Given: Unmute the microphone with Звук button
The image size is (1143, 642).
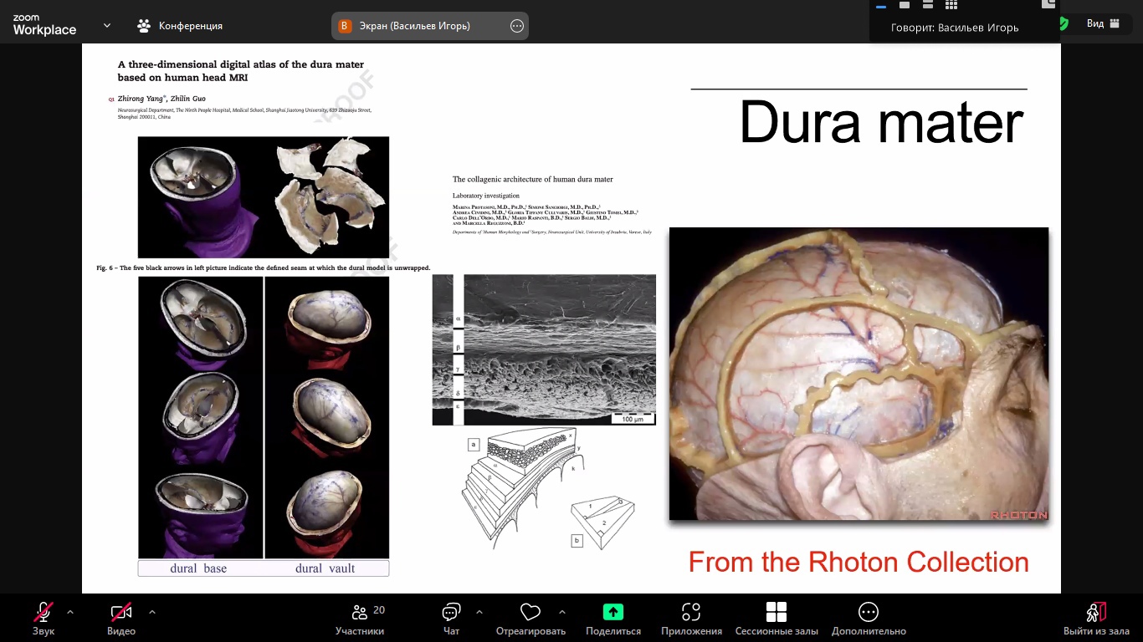Looking at the screenshot, I should tap(44, 619).
